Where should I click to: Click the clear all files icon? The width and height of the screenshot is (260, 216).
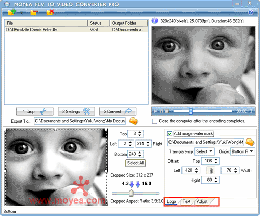[50, 12]
